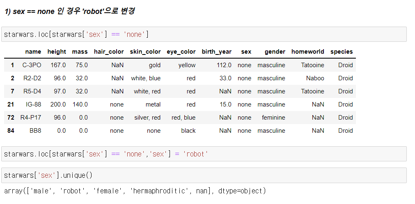Click hair color 'none' in IG-88 row
Screen dimensions: 415x204
pos(117,104)
